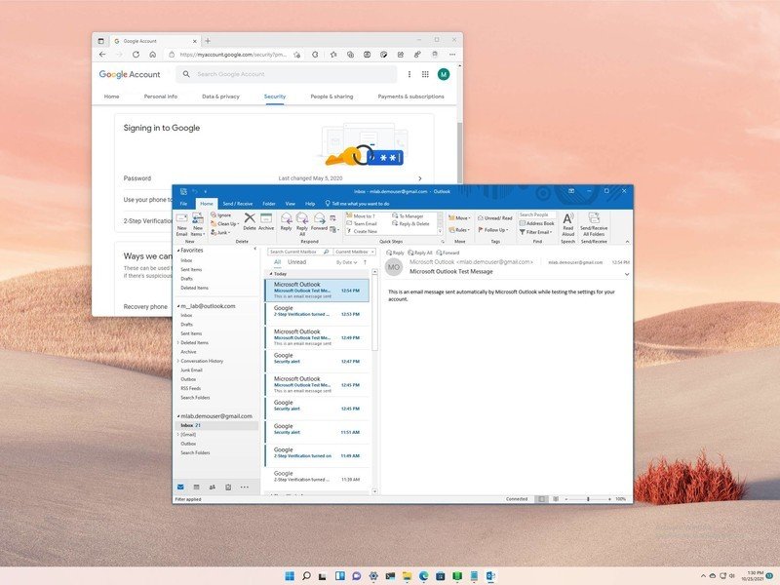Switch to People view in Outlook bottom navigation

pos(213,487)
